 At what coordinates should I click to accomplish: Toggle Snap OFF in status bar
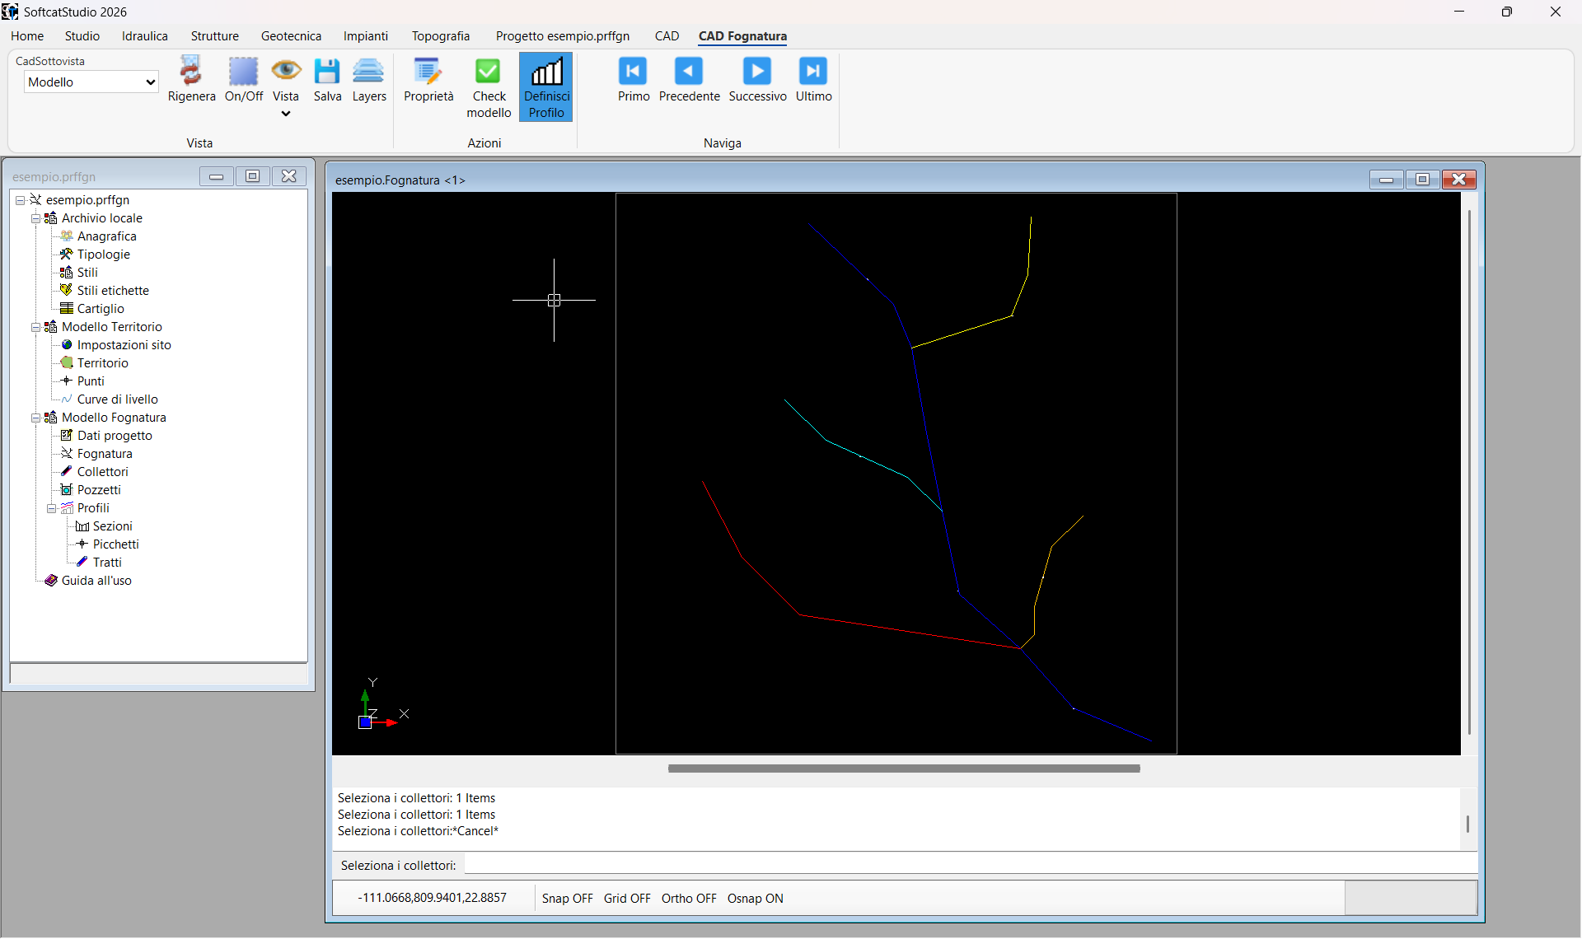(x=567, y=899)
